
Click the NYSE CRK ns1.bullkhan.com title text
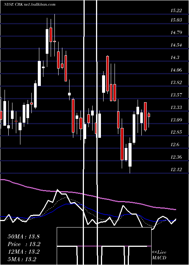[29, 5]
